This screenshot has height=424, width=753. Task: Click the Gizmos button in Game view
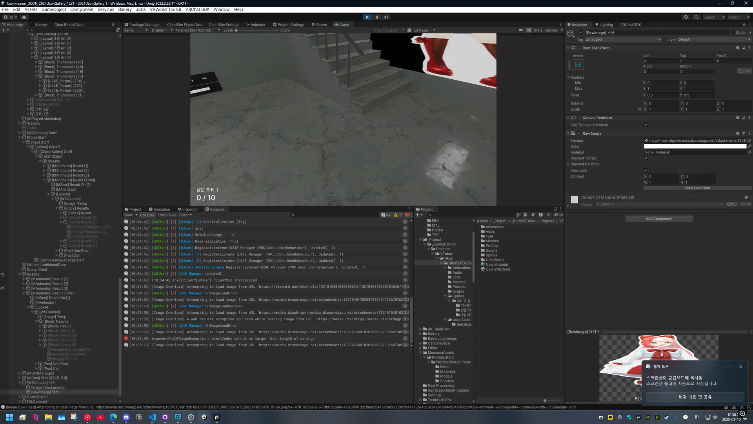(551, 30)
